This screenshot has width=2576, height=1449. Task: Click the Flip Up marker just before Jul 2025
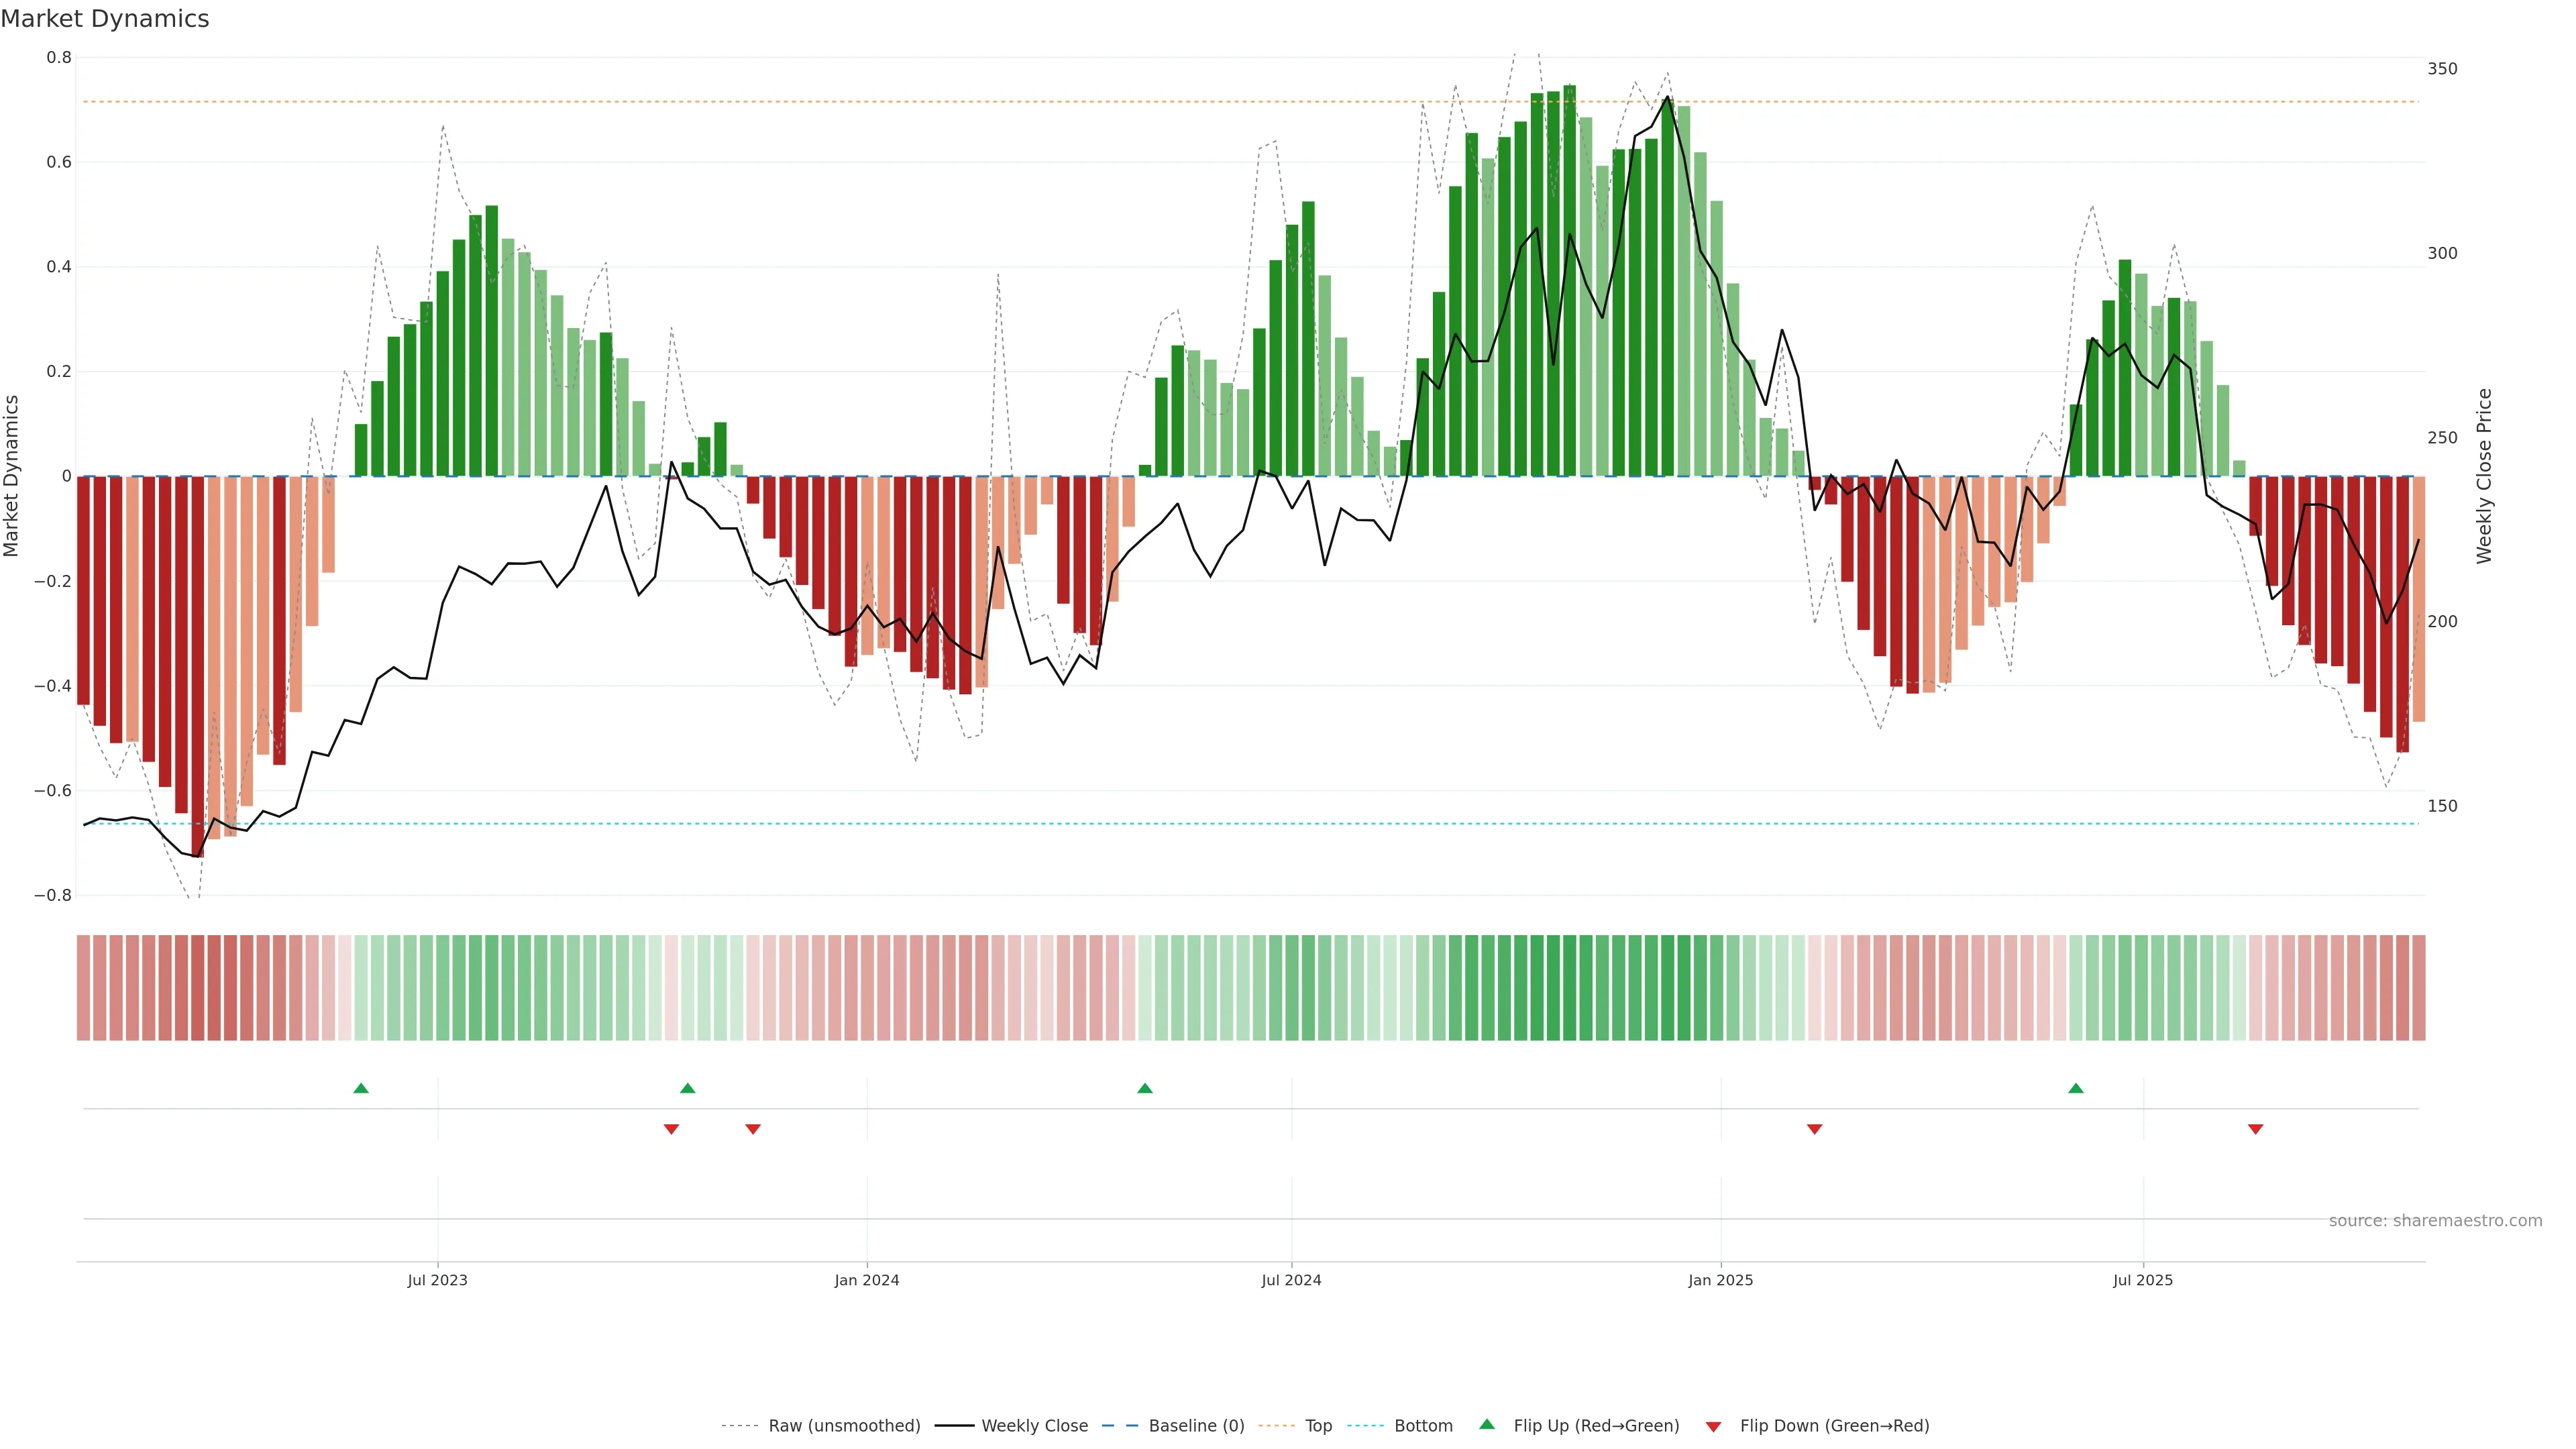click(2075, 1088)
